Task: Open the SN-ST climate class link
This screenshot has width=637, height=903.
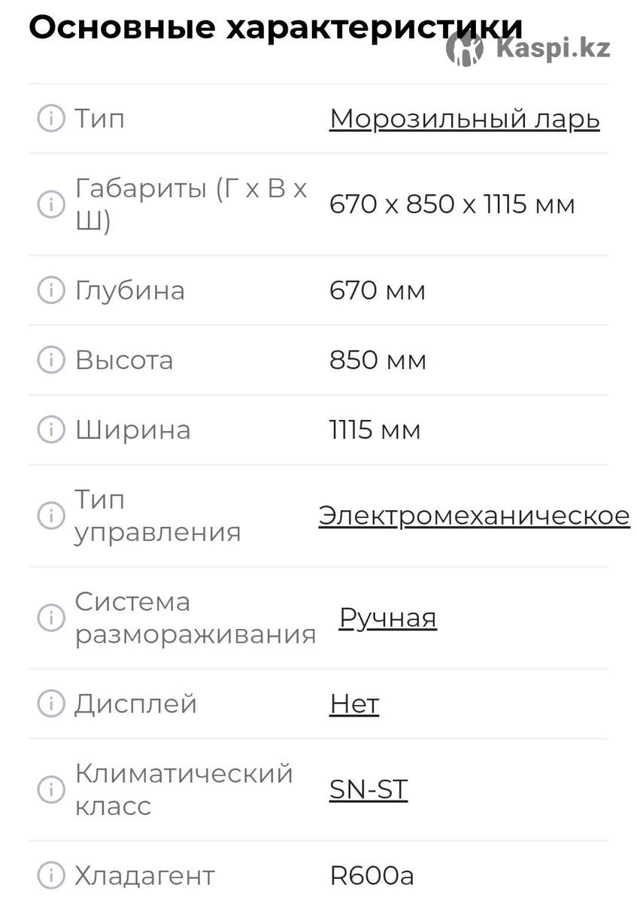Action: pos(369,789)
